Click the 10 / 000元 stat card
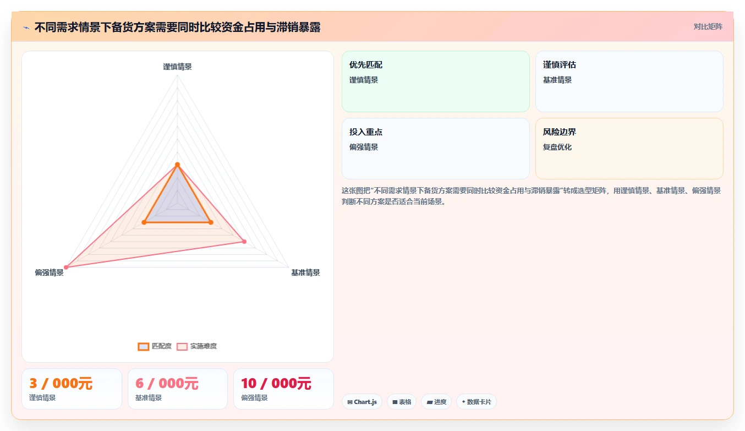The height and width of the screenshot is (431, 745). [x=283, y=389]
